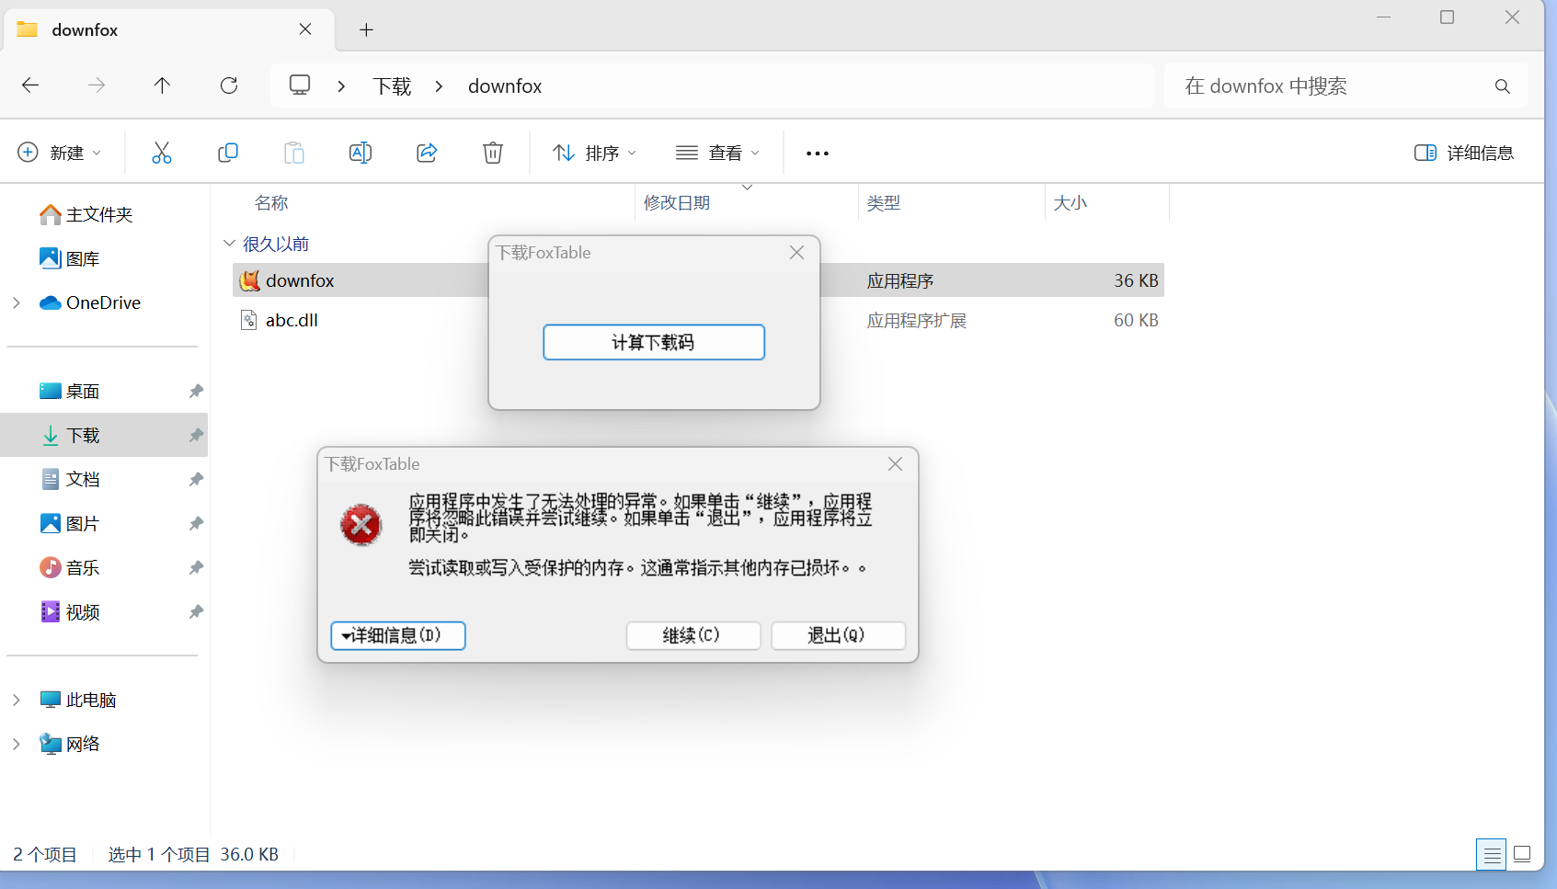
Task: Expand the 网络 tree node chevron
Action: [17, 744]
